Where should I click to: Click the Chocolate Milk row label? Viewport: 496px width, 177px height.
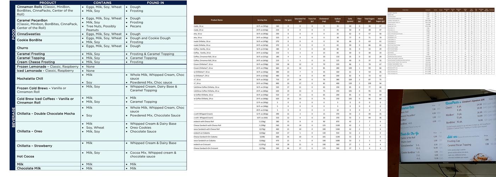(29, 169)
